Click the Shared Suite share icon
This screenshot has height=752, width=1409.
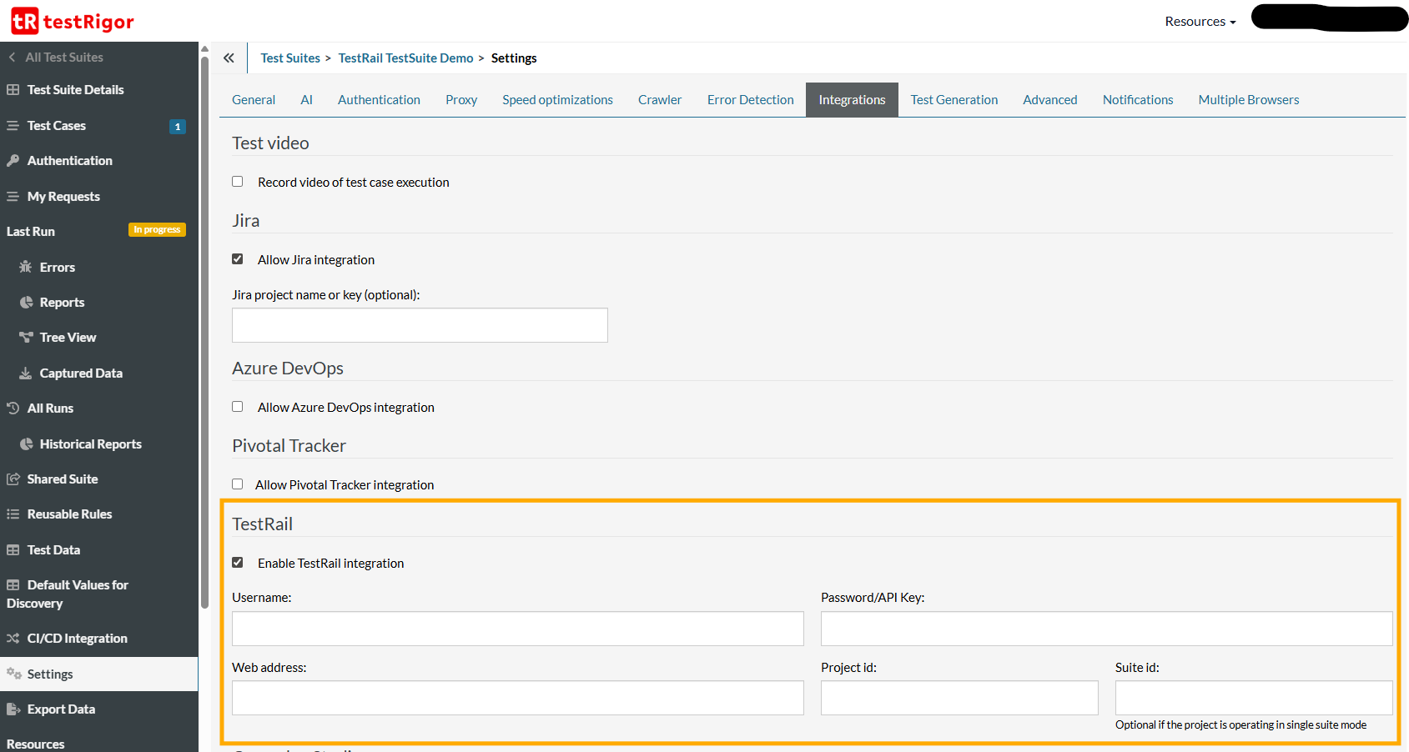13,479
